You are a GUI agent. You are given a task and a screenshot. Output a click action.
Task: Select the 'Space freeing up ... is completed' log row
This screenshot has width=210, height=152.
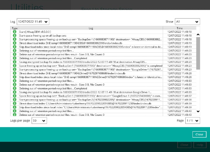tap(91, 66)
